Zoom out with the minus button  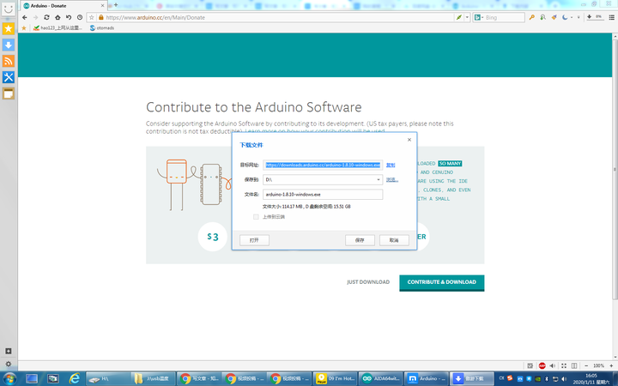click(x=586, y=366)
